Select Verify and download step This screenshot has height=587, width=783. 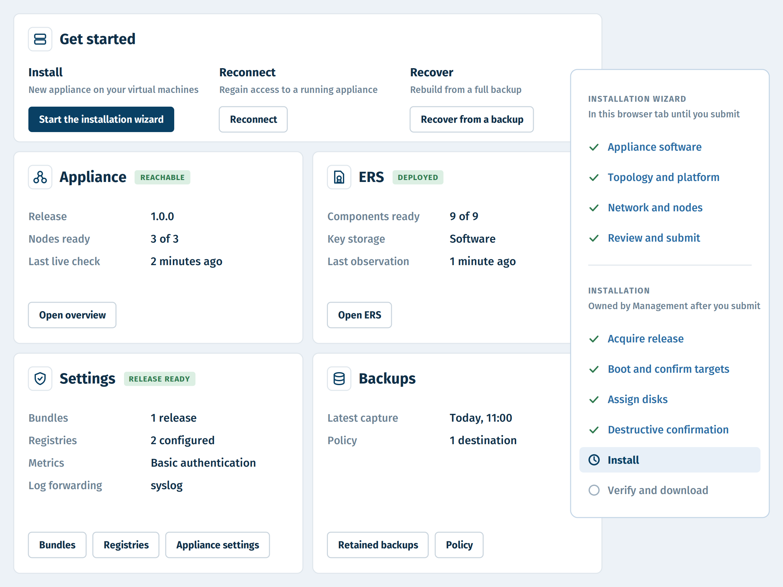pos(658,490)
